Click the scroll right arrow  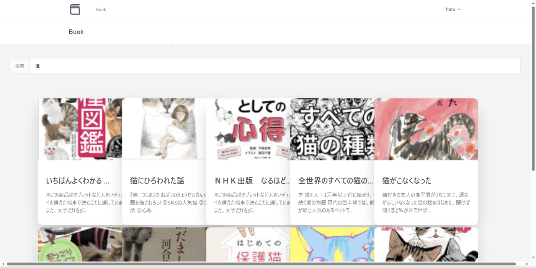(x=527, y=264)
